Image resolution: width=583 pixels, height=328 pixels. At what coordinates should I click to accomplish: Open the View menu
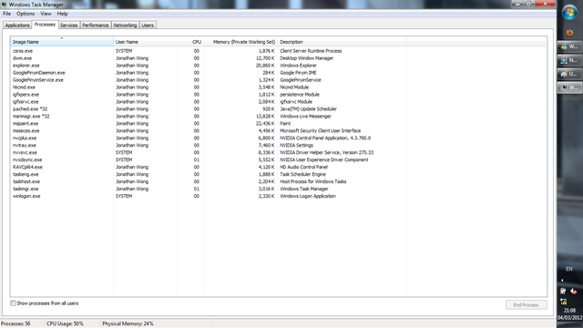tap(46, 14)
